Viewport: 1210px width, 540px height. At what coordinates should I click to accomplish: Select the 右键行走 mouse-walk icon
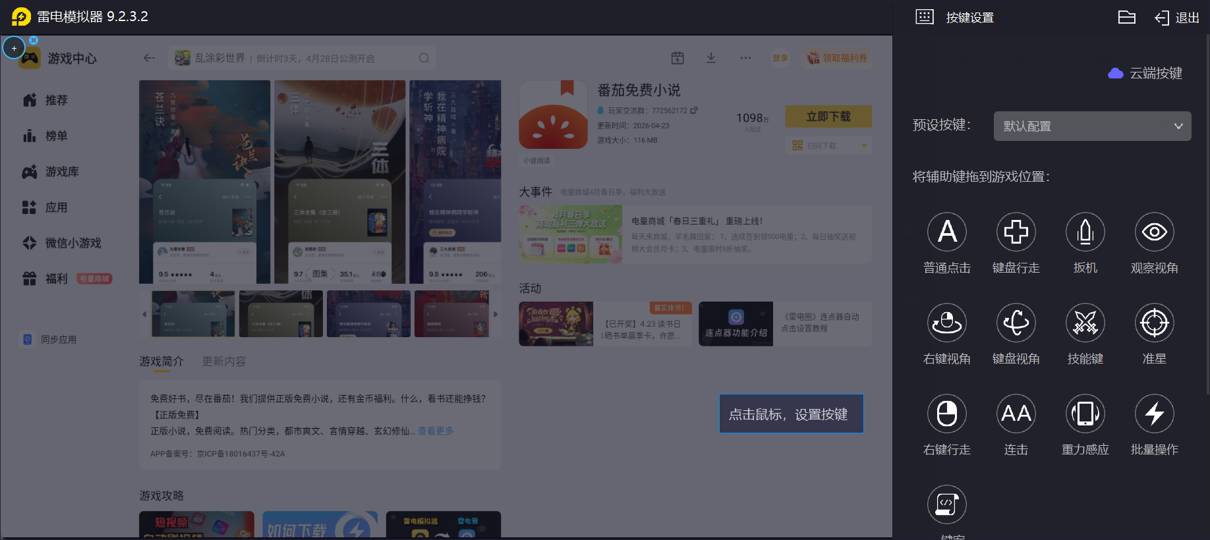tap(947, 414)
